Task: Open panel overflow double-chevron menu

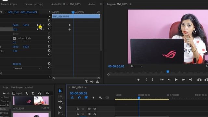Action: click(101, 4)
